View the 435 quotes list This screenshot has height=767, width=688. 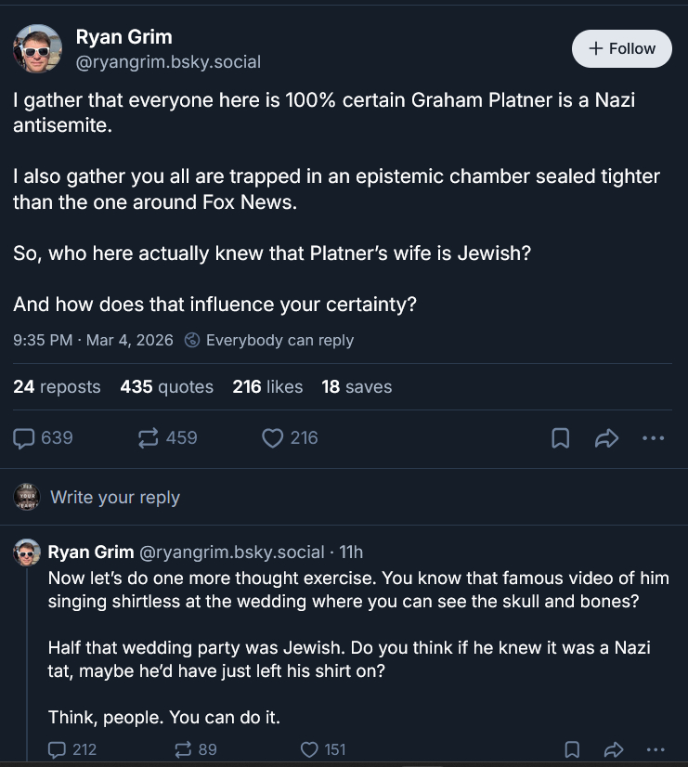[x=166, y=387]
